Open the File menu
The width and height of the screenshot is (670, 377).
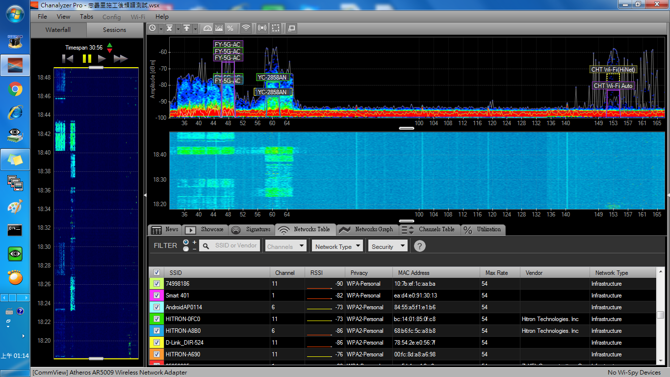pyautogui.click(x=43, y=17)
